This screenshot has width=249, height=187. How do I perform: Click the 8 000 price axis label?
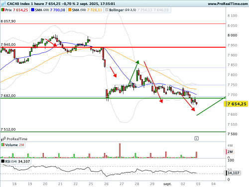pyautogui.click(x=232, y=35)
